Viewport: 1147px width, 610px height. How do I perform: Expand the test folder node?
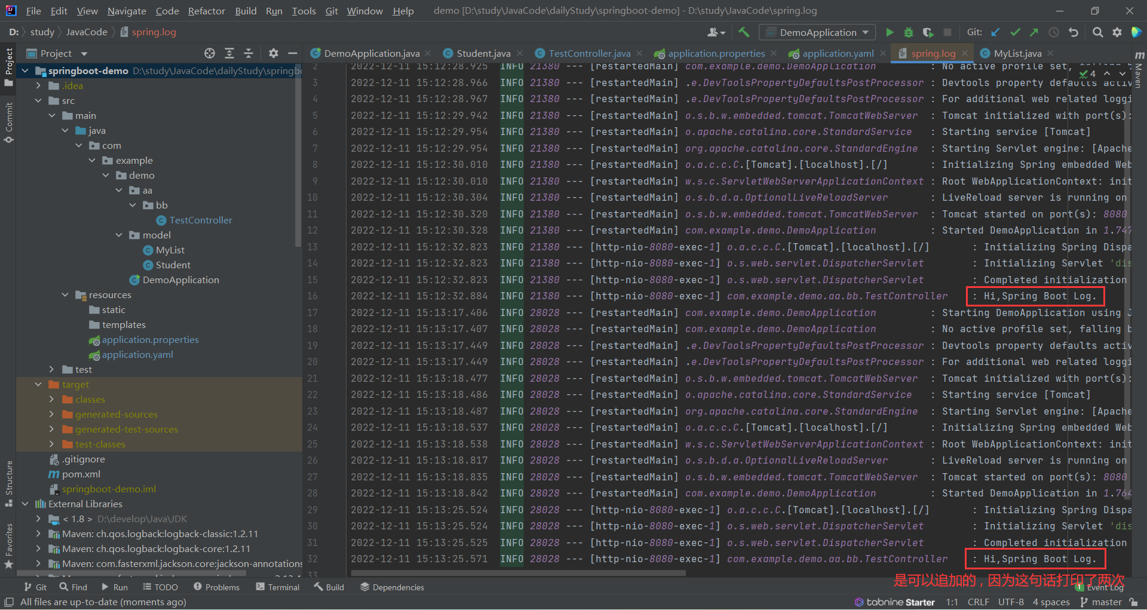click(51, 369)
